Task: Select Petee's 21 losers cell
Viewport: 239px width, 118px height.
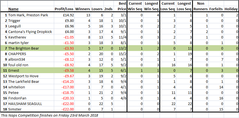Action: 97,93
